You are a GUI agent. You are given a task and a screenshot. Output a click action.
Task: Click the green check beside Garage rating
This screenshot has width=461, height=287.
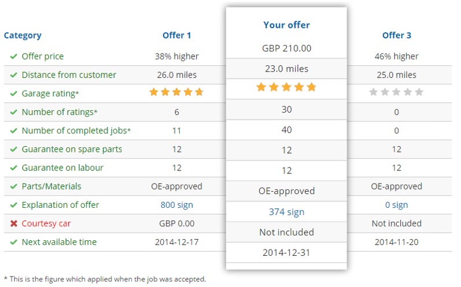[14, 94]
